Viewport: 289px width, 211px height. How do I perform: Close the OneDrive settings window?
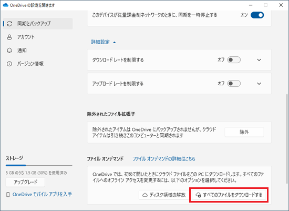281,5
